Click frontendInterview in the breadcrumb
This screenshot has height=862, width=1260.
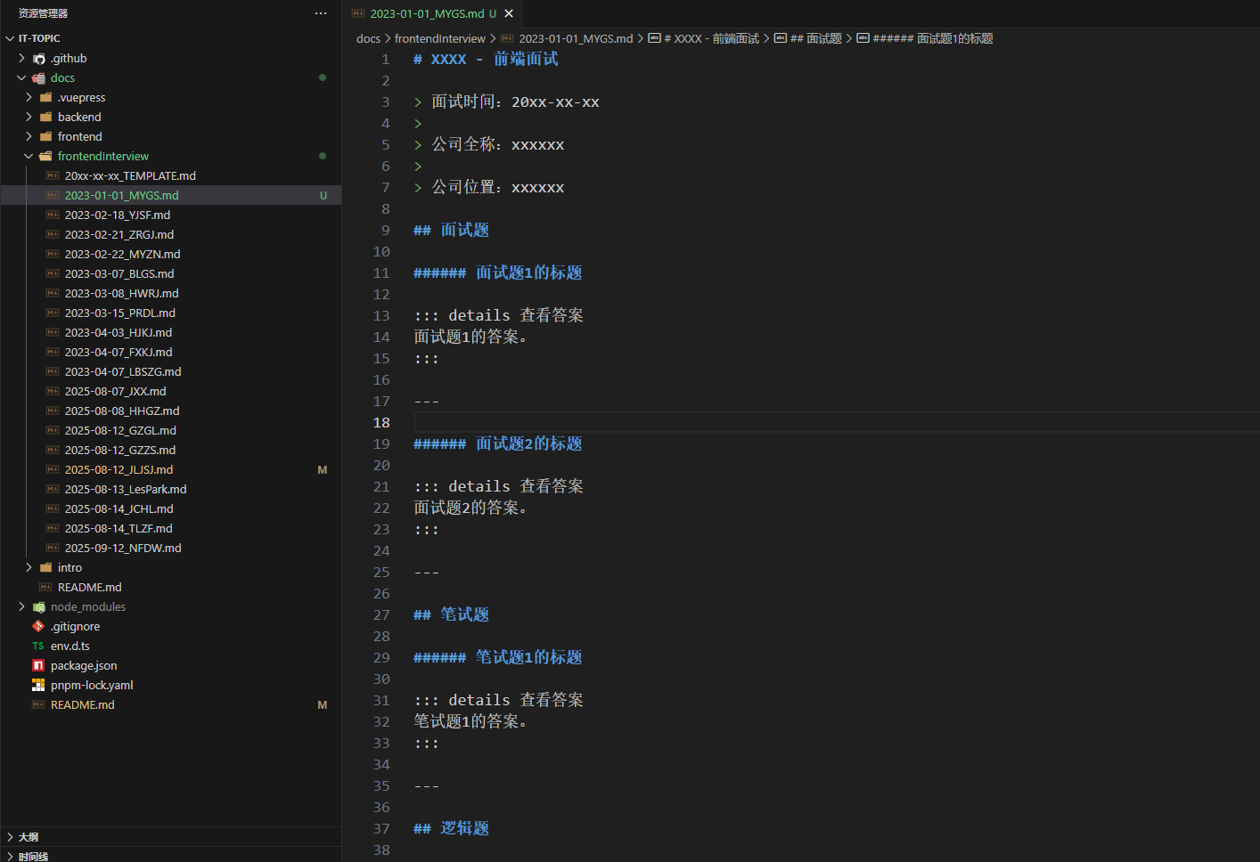(439, 38)
